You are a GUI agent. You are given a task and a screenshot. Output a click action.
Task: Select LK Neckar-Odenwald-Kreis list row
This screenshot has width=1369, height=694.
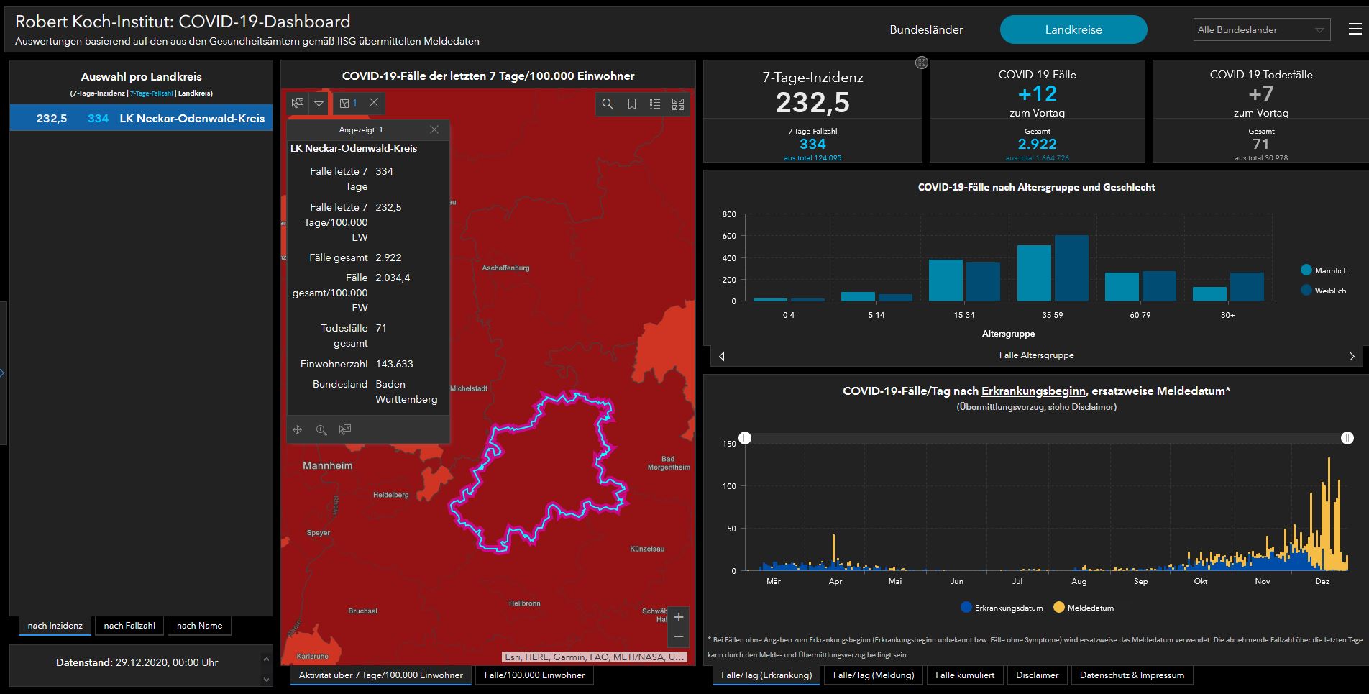pos(141,118)
